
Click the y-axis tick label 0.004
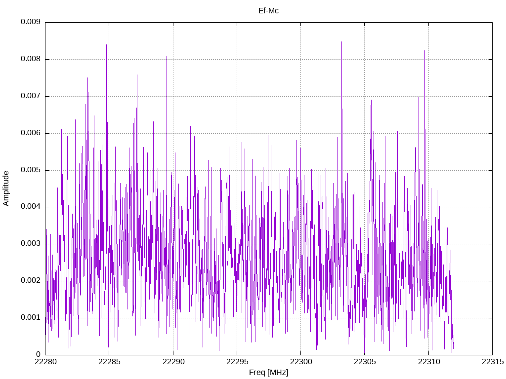click(x=31, y=207)
